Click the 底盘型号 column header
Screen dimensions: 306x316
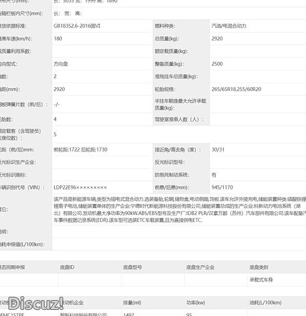pyautogui.click(x=132, y=267)
